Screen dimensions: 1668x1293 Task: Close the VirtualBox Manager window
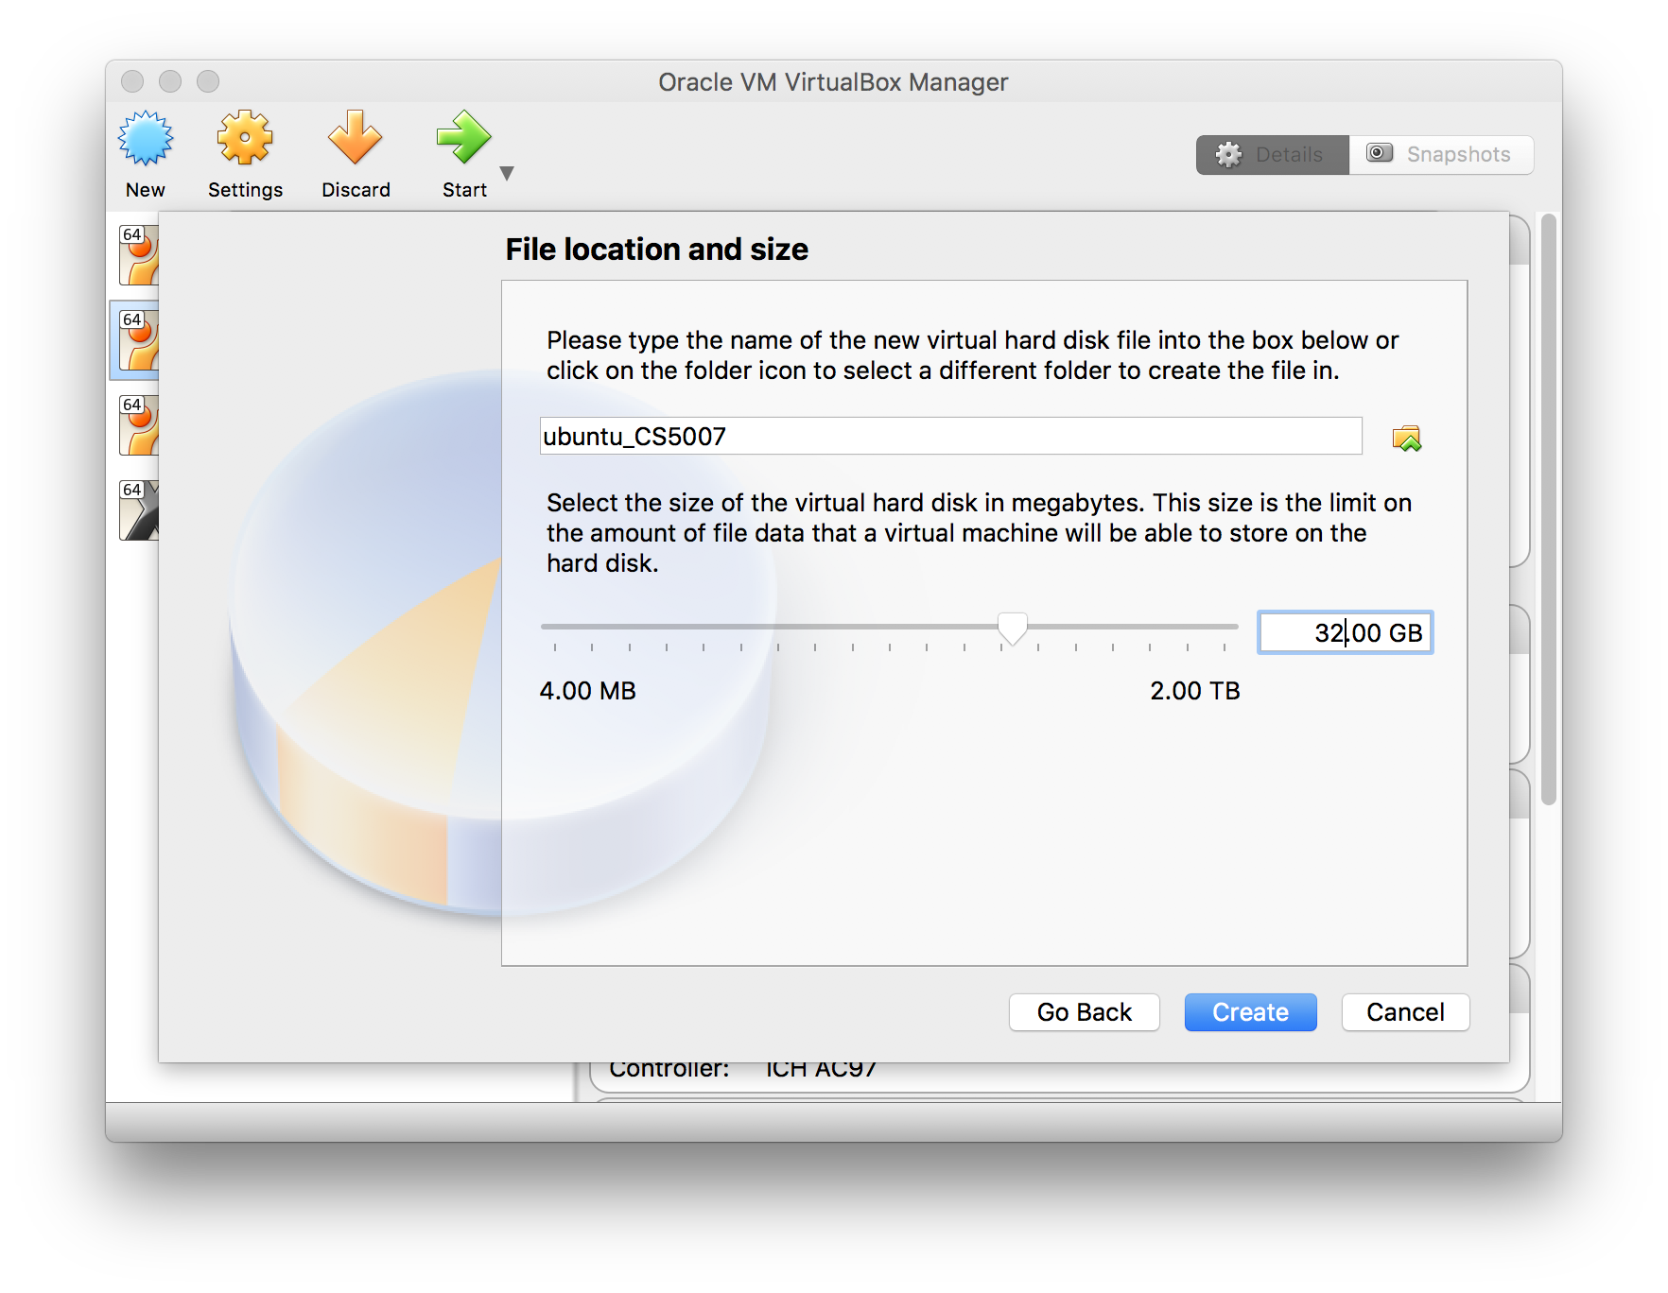pyautogui.click(x=132, y=81)
